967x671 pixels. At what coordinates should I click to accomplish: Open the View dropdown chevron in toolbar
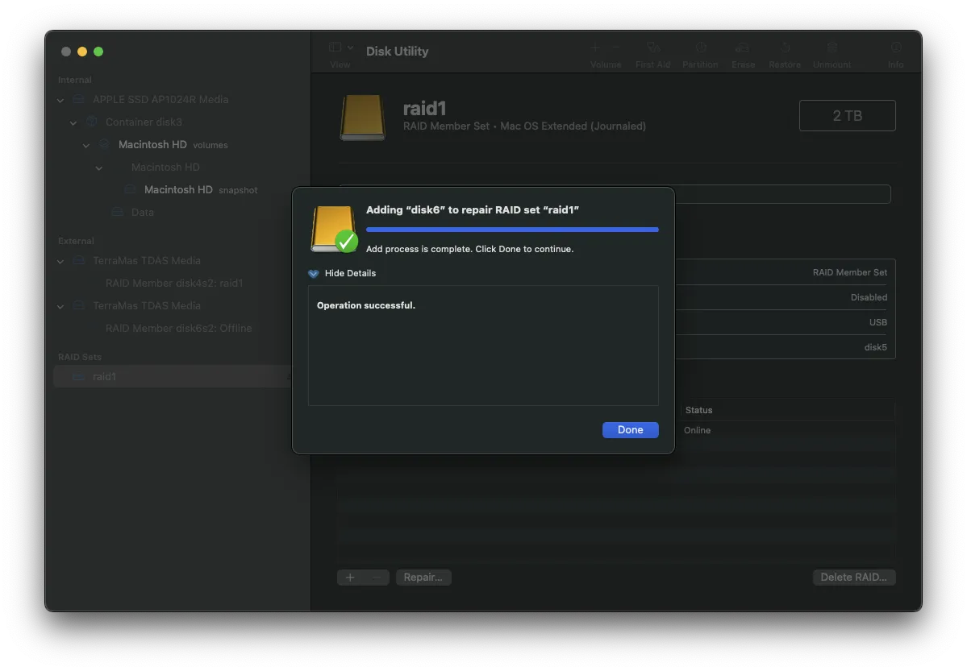point(350,48)
